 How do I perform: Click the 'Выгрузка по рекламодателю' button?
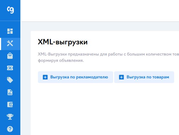coord(75,77)
